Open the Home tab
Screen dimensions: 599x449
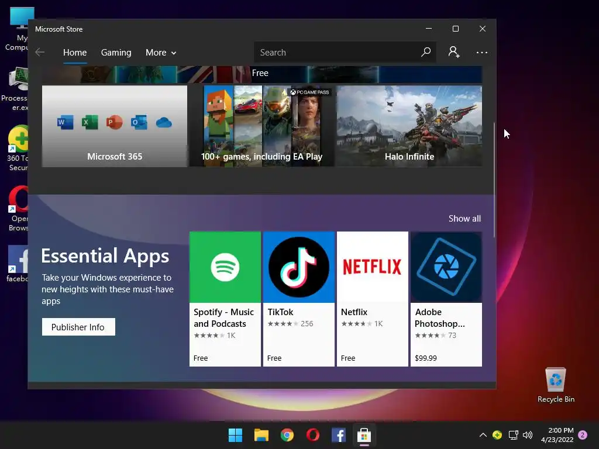(x=75, y=52)
